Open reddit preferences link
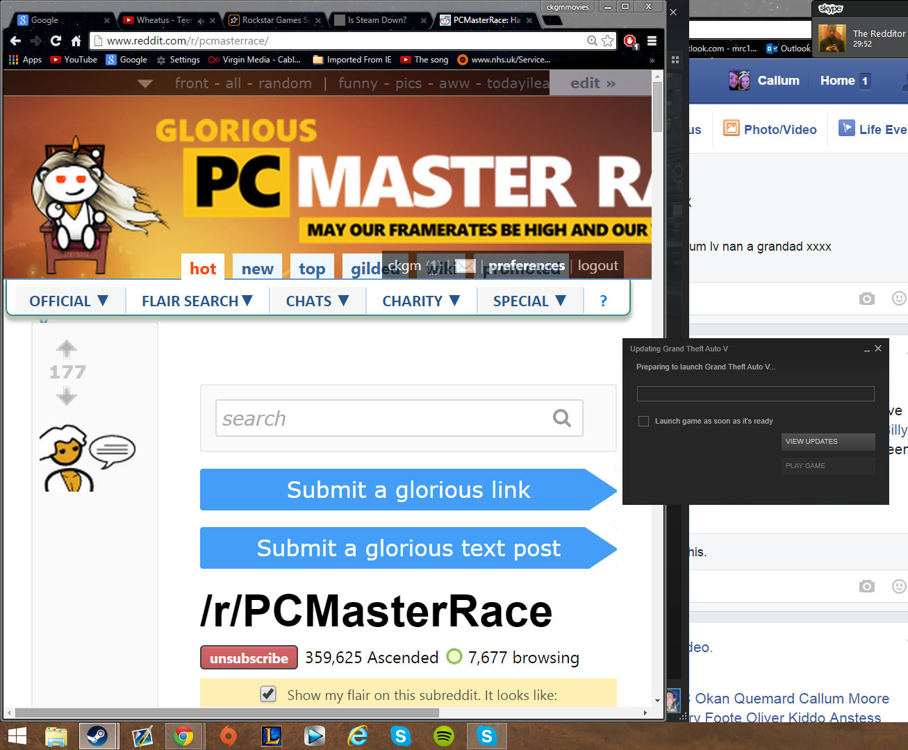908x750 pixels. coord(527,265)
